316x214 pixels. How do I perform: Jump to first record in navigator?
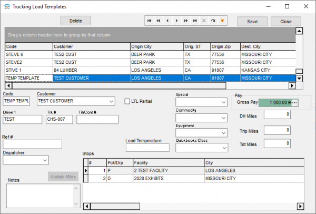(x=150, y=21)
